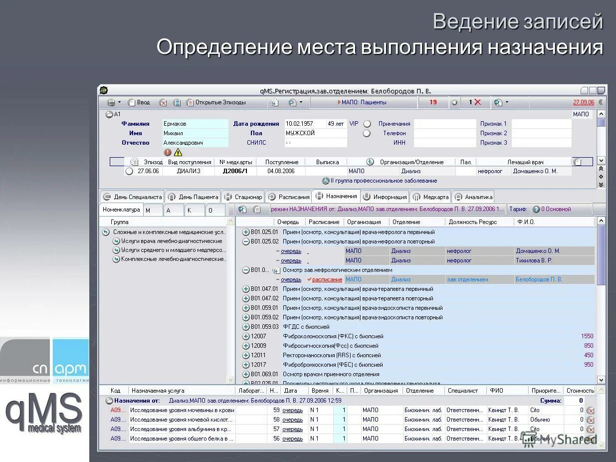Collapse the B01.025.02 appointment entry
616x462 pixels.
click(x=245, y=241)
